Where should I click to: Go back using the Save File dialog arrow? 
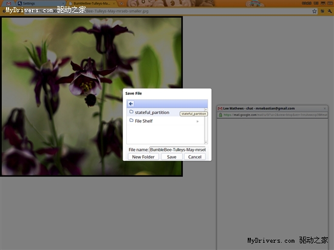(x=131, y=104)
